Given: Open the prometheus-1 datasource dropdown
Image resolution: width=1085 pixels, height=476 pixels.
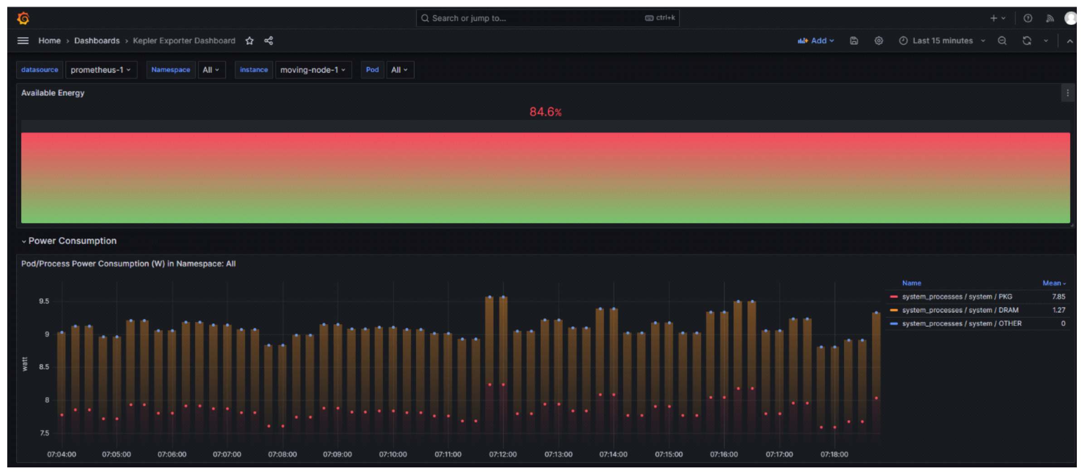Looking at the screenshot, I should [101, 70].
